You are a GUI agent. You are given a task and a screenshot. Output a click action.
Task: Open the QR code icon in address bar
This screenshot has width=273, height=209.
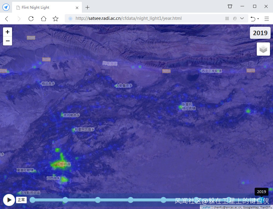point(227,19)
